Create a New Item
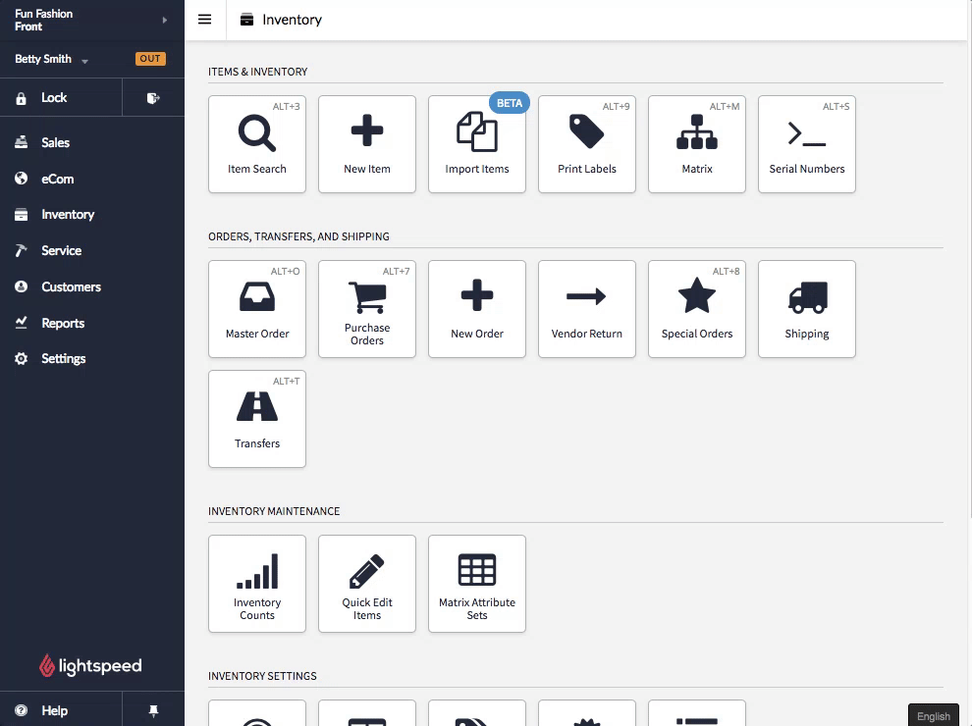Image resolution: width=972 pixels, height=726 pixels. tap(367, 143)
